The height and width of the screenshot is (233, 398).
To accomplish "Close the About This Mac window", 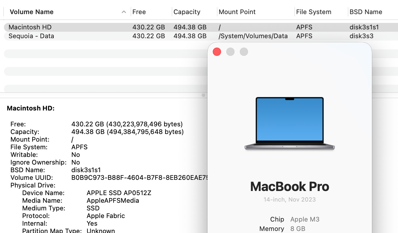I will (x=217, y=52).
